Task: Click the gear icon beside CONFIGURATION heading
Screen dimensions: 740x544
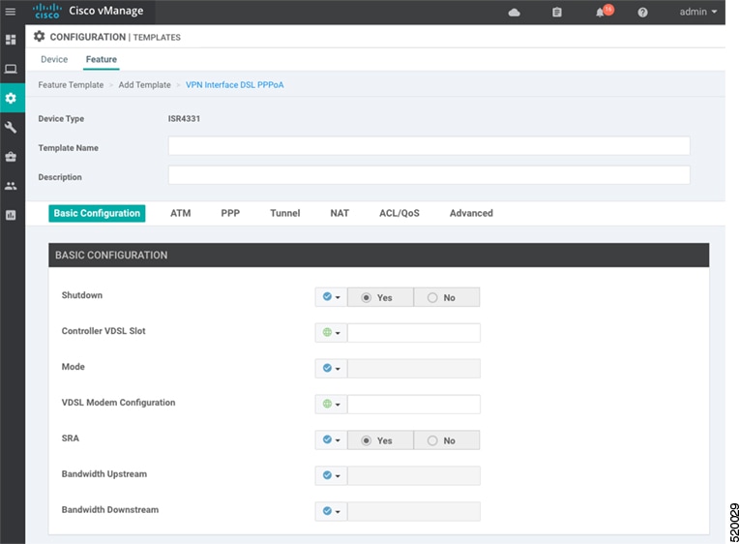Action: pyautogui.click(x=39, y=37)
